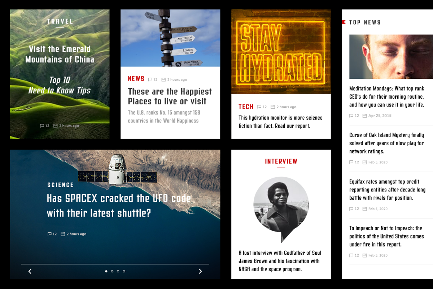Open hydration monitor article text
The width and height of the screenshot is (433, 289).
[x=280, y=122]
